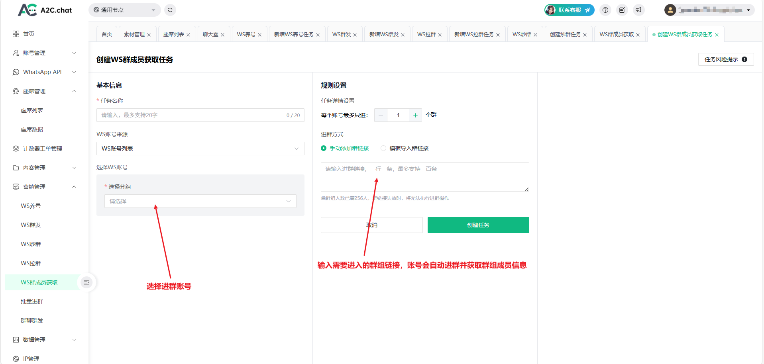Click the minus icon to decrease group count
This screenshot has height=364, width=764.
(x=381, y=115)
